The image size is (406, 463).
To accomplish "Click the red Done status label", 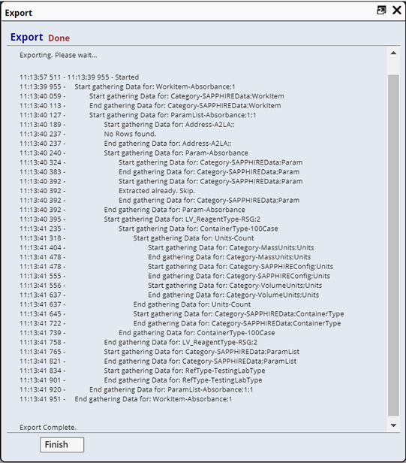I will tap(59, 38).
